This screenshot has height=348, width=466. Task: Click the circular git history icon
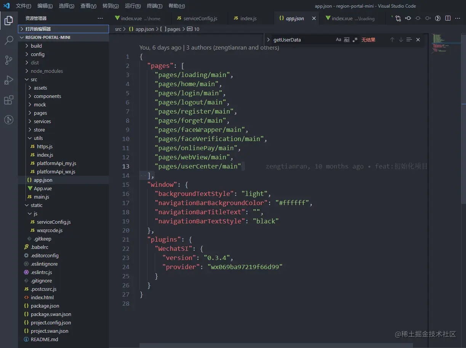438,18
